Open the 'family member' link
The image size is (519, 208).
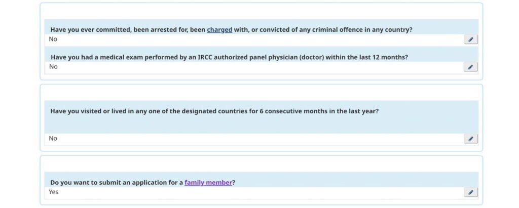pos(208,182)
